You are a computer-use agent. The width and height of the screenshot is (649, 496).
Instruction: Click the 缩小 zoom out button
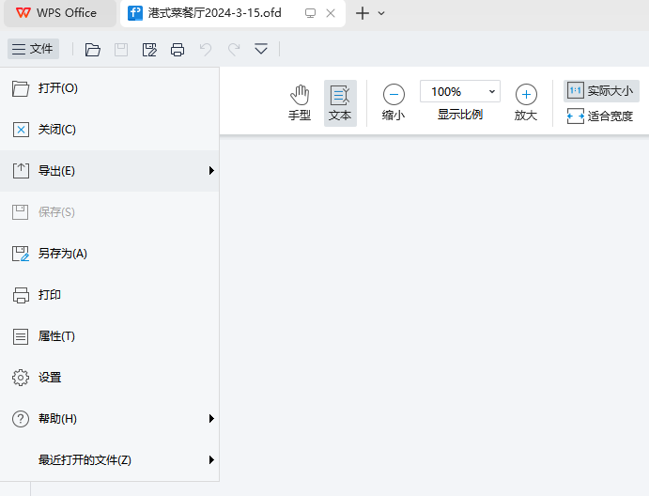tap(394, 103)
